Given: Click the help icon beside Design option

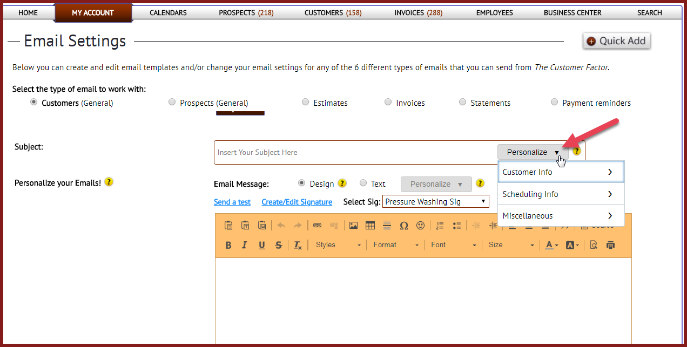Looking at the screenshot, I should coord(342,183).
